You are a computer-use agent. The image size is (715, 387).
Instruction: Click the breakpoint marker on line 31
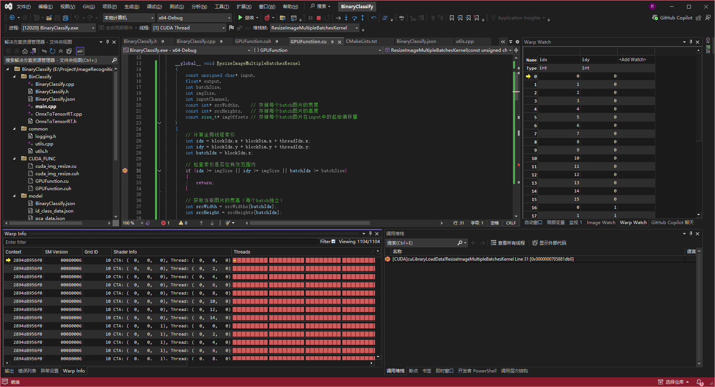[x=125, y=171]
